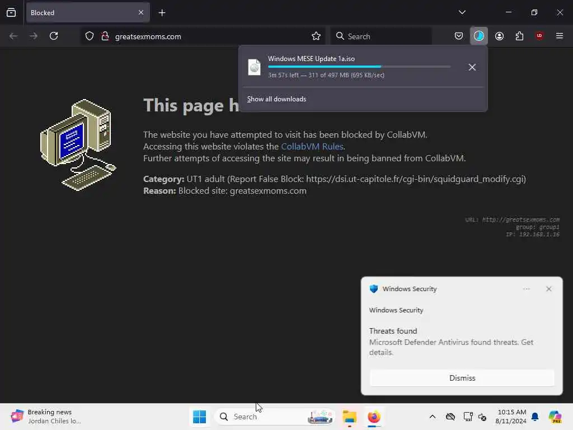
Task: Open the network display tray icon
Action: [468, 417]
